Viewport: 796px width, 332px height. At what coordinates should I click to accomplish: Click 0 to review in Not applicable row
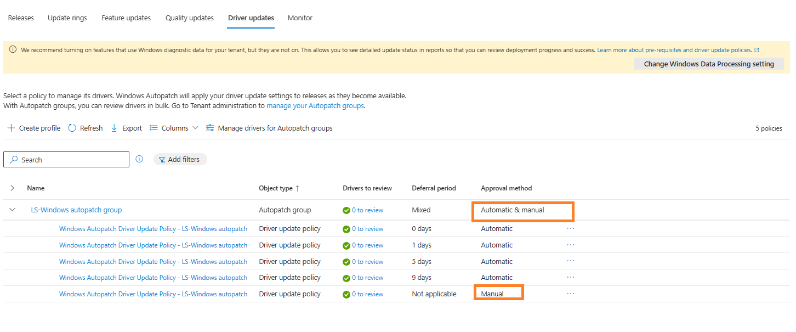(367, 294)
